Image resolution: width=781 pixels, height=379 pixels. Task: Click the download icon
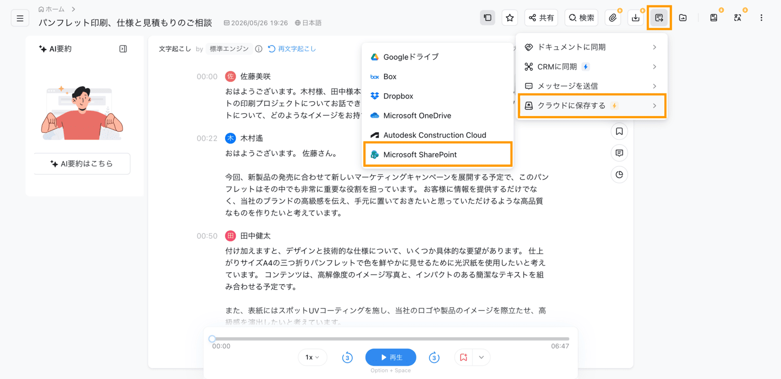(636, 18)
